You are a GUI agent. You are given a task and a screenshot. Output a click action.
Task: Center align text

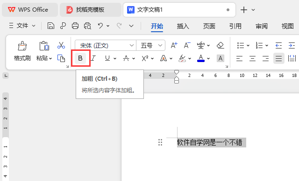pos(252,58)
